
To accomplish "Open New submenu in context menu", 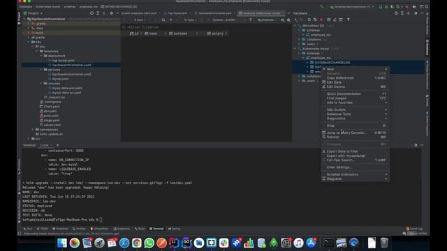I will pyautogui.click(x=356, y=69).
